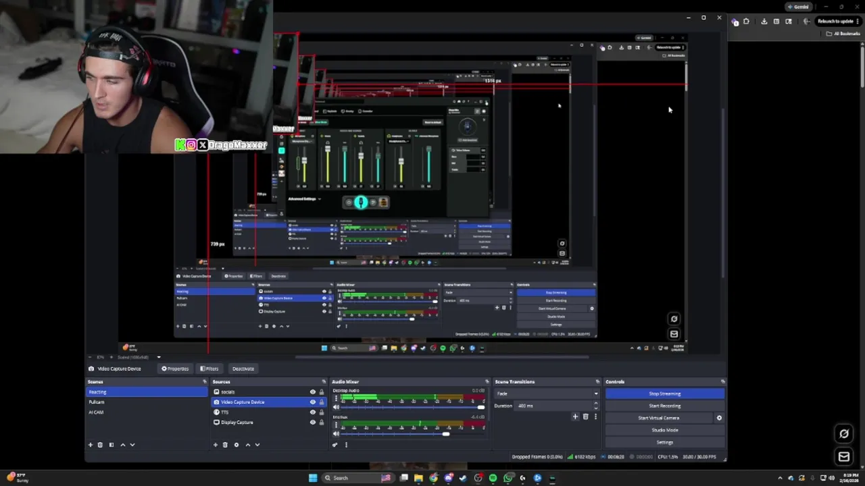Click Deactivate button in source toolbar

tap(243, 369)
